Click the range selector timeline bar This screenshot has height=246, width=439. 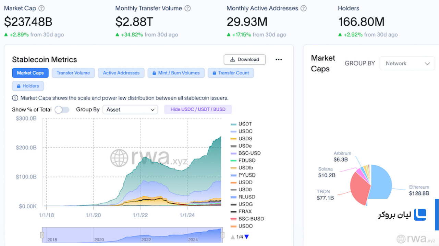(132, 235)
